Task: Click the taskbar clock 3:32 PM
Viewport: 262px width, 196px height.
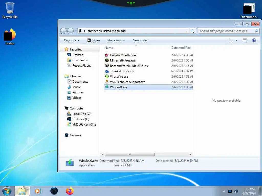Action: tap(249, 189)
